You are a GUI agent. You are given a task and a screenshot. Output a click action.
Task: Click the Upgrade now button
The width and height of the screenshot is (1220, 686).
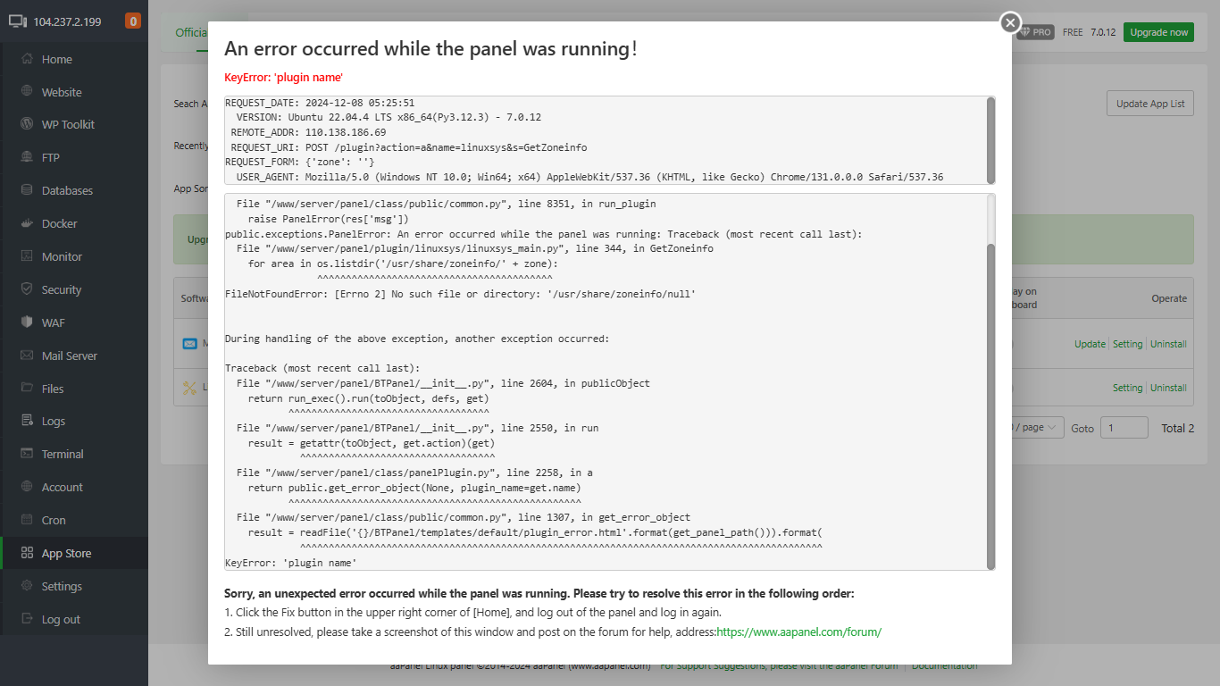[x=1158, y=32]
